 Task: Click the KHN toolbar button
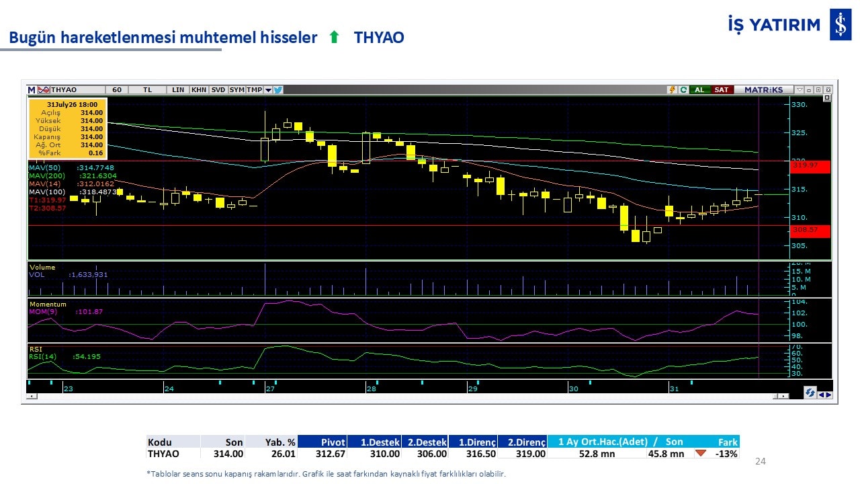coord(199,89)
